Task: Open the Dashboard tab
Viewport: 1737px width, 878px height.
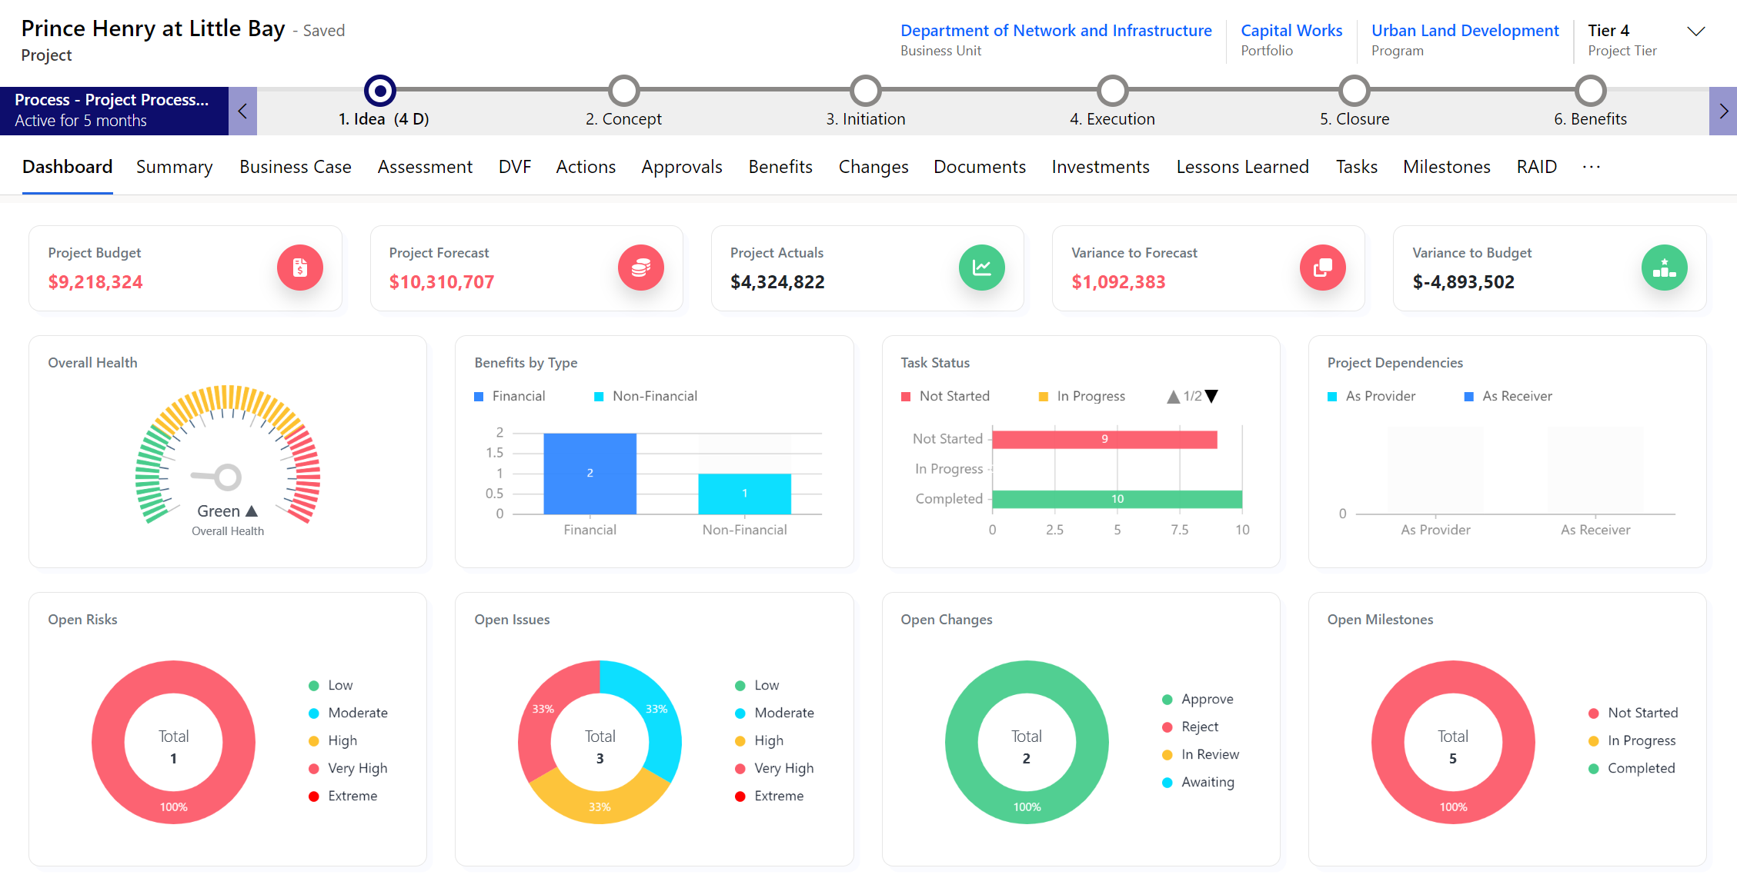Action: click(67, 167)
